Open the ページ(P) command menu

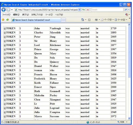click(x=107, y=20)
